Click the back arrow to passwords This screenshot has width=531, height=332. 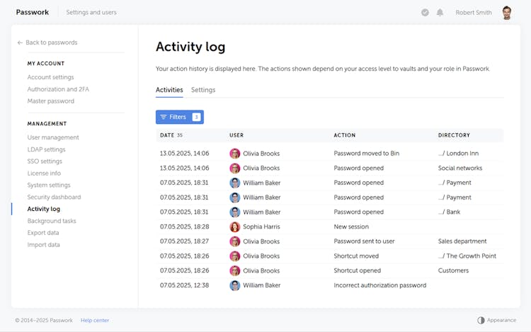(20, 42)
